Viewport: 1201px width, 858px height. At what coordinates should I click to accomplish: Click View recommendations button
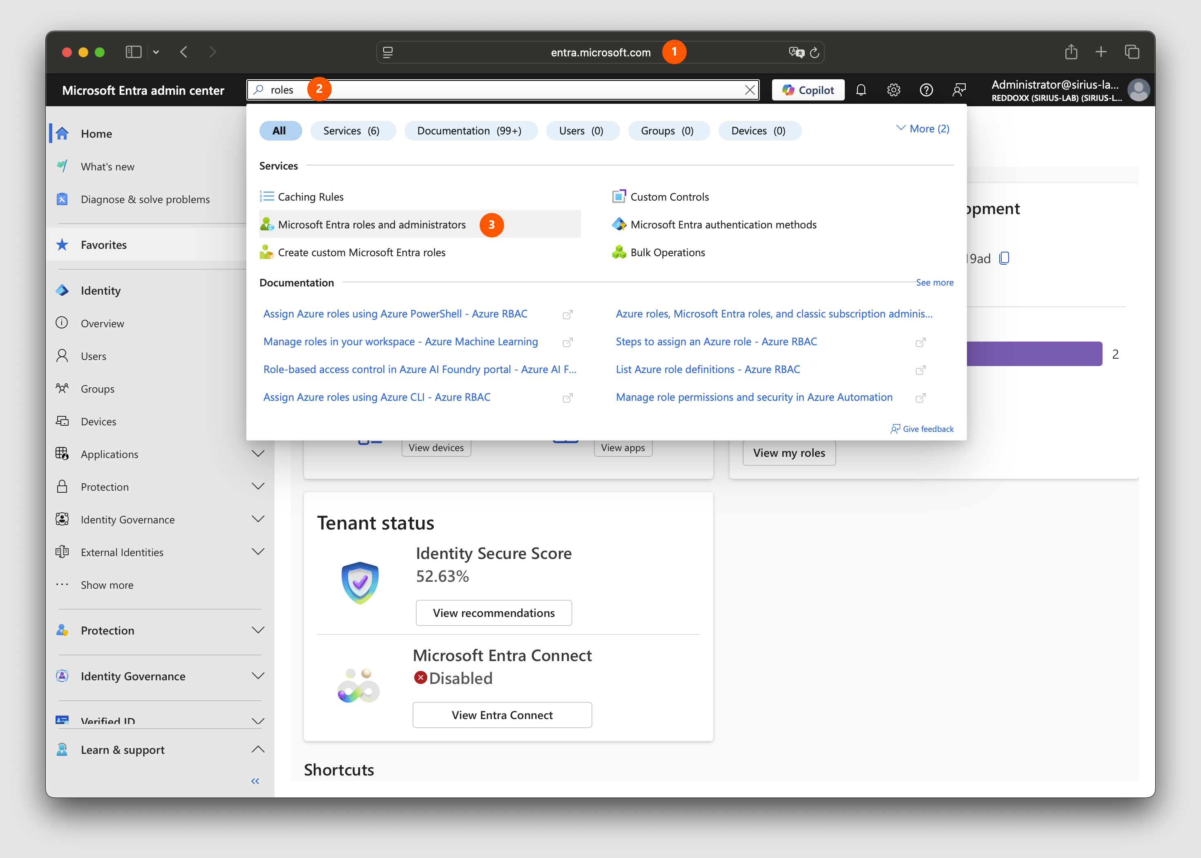point(493,613)
